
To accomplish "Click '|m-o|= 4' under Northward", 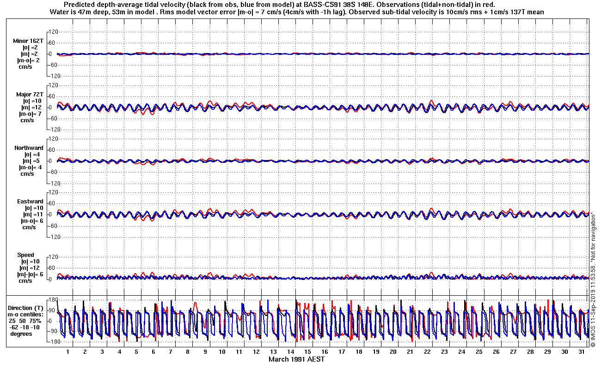I will [31, 167].
